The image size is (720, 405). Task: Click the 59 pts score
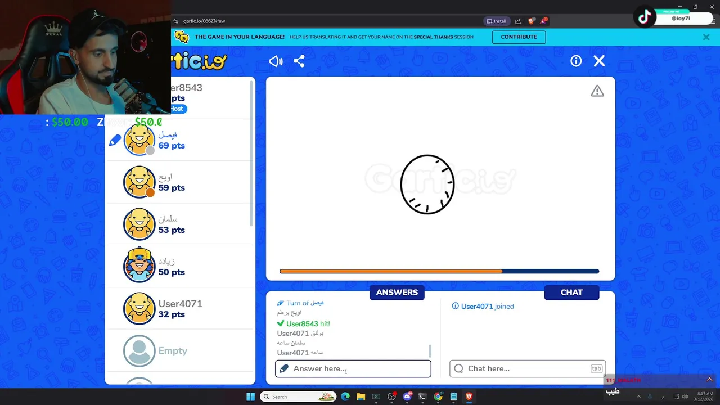[x=172, y=188]
